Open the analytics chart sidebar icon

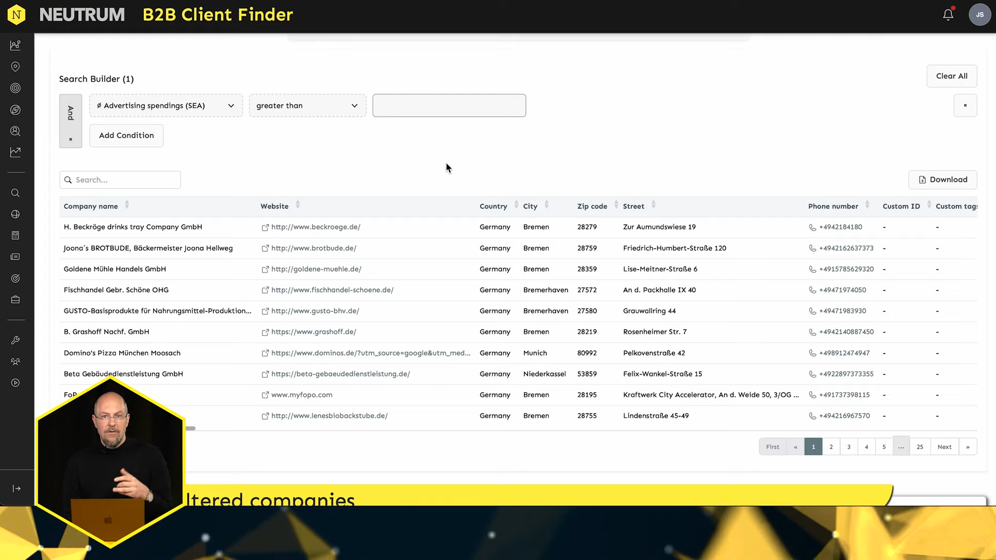[16, 45]
